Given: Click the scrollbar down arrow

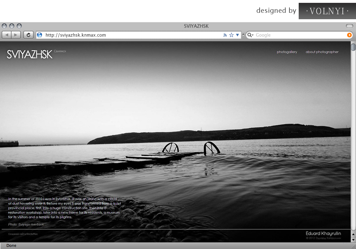Looking at the screenshot, I should (353, 239).
